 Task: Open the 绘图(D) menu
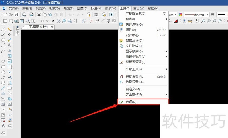pyautogui.click(x=82, y=9)
